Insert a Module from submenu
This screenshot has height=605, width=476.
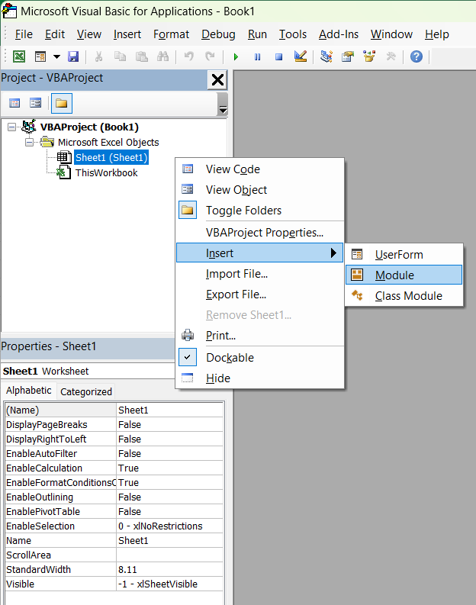(x=404, y=275)
